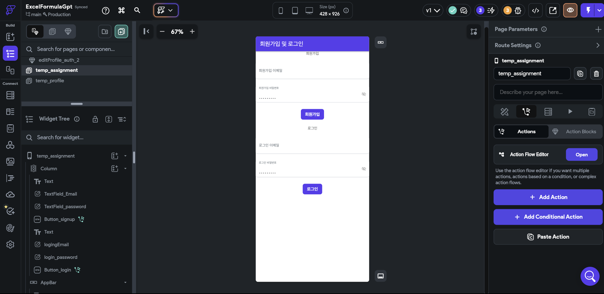Click the Paste Action button
604x294 pixels.
(x=548, y=237)
